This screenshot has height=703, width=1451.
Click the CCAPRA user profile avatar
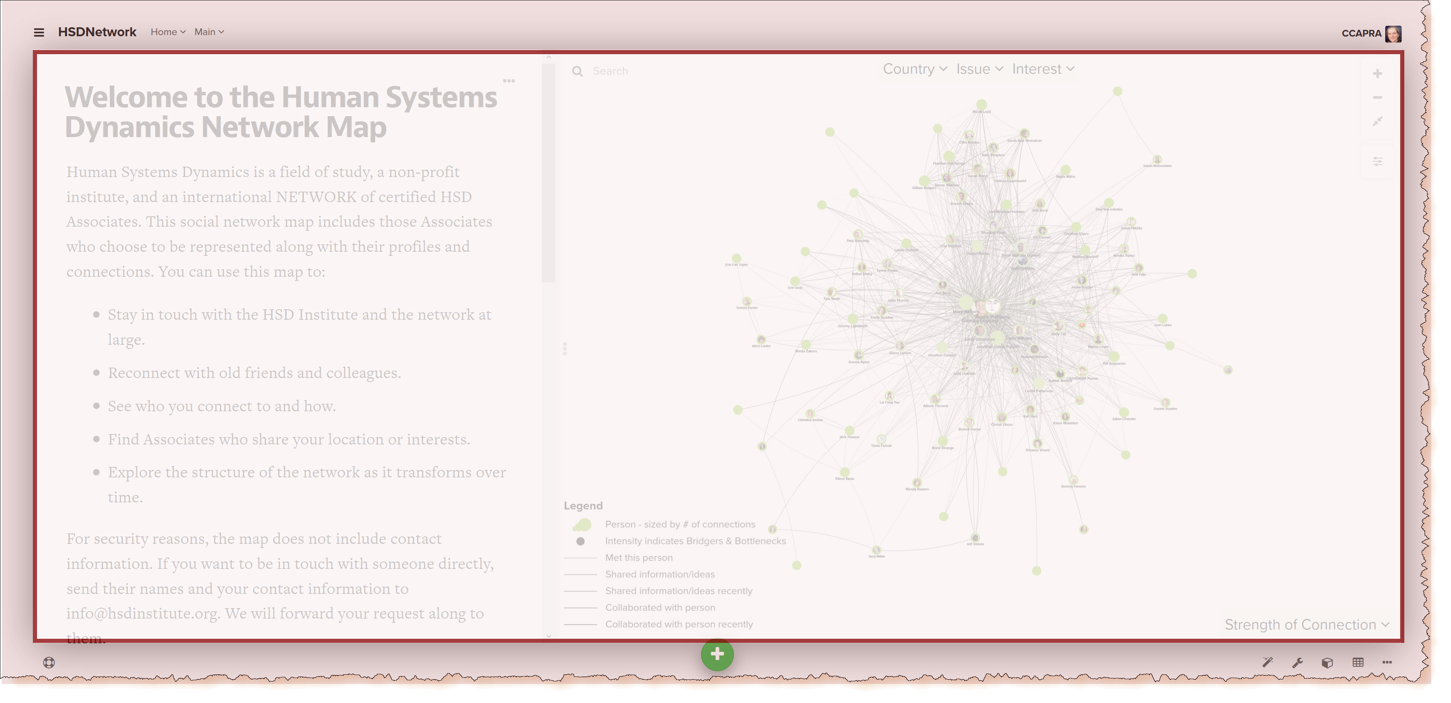[1393, 34]
